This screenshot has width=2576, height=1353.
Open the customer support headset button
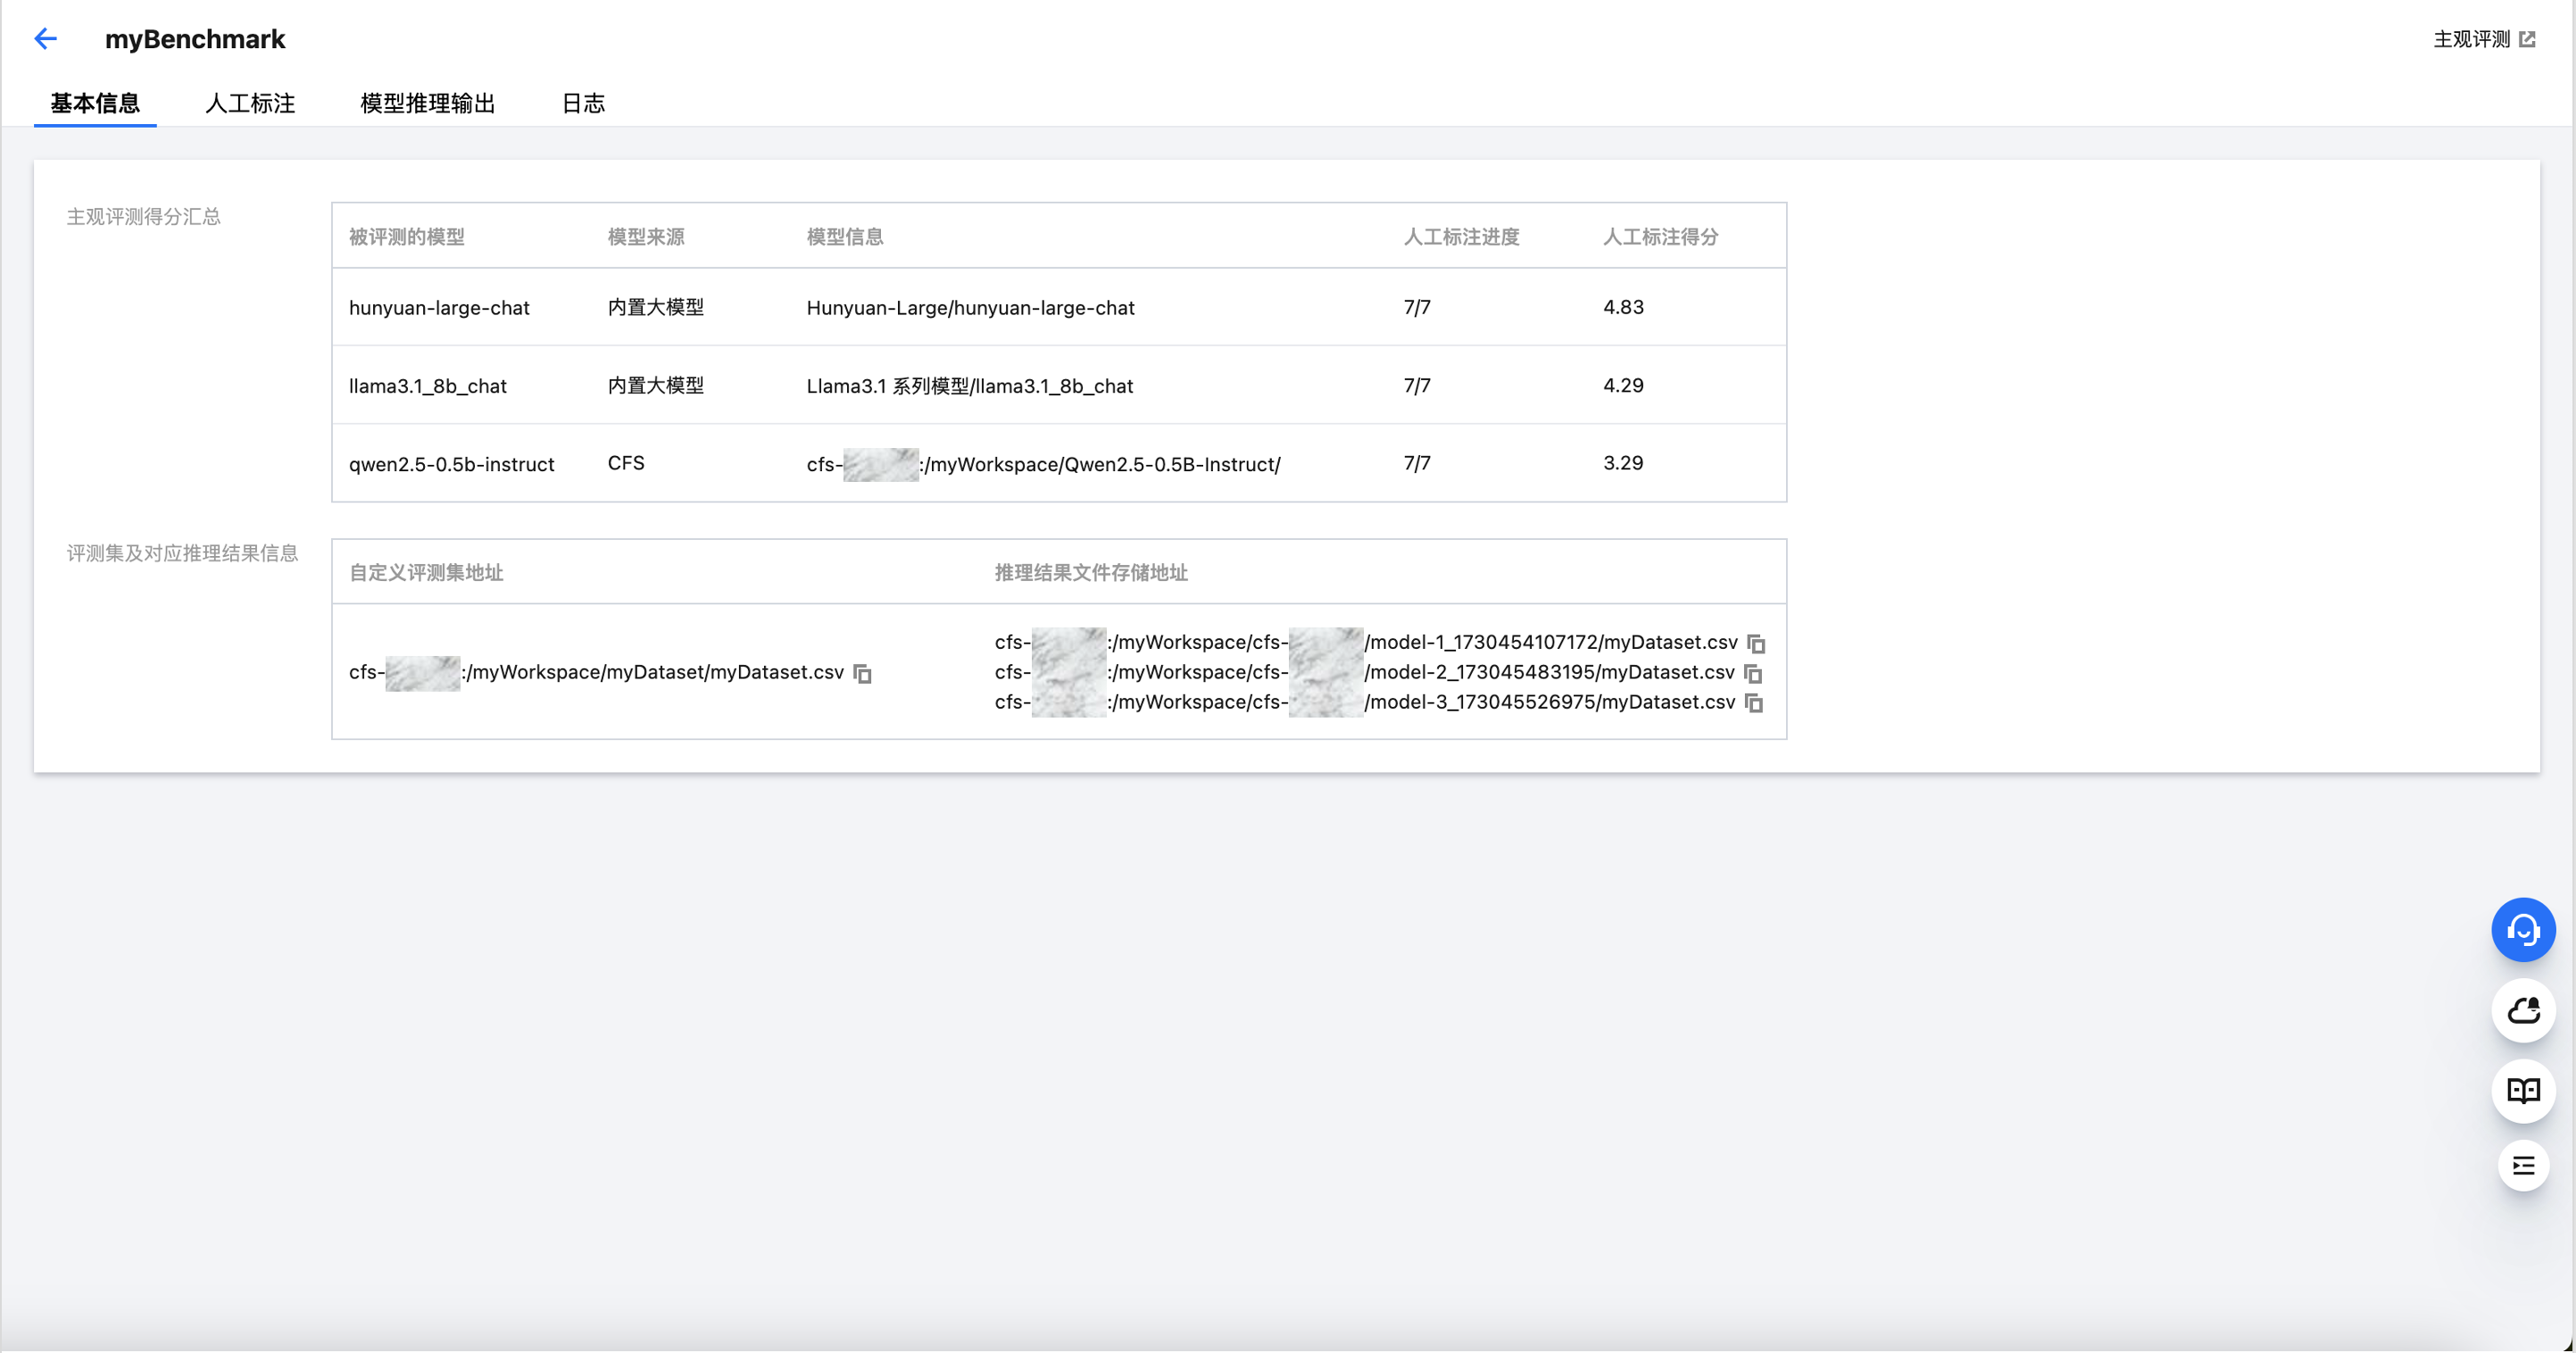(2522, 930)
